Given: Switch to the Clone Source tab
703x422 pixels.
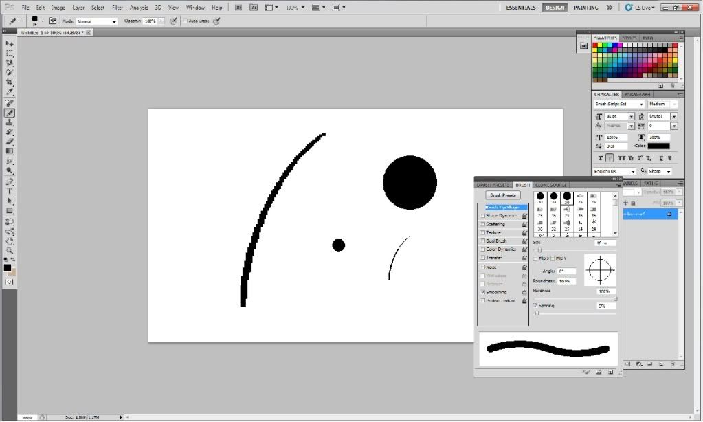Looking at the screenshot, I should pos(551,185).
